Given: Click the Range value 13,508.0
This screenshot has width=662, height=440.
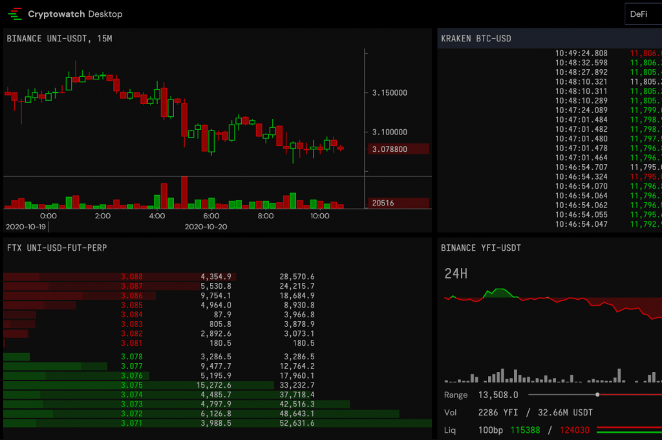Looking at the screenshot, I should click(498, 395).
